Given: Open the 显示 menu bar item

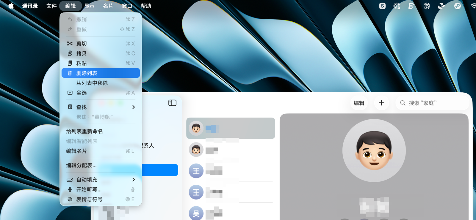Looking at the screenshot, I should [89, 6].
